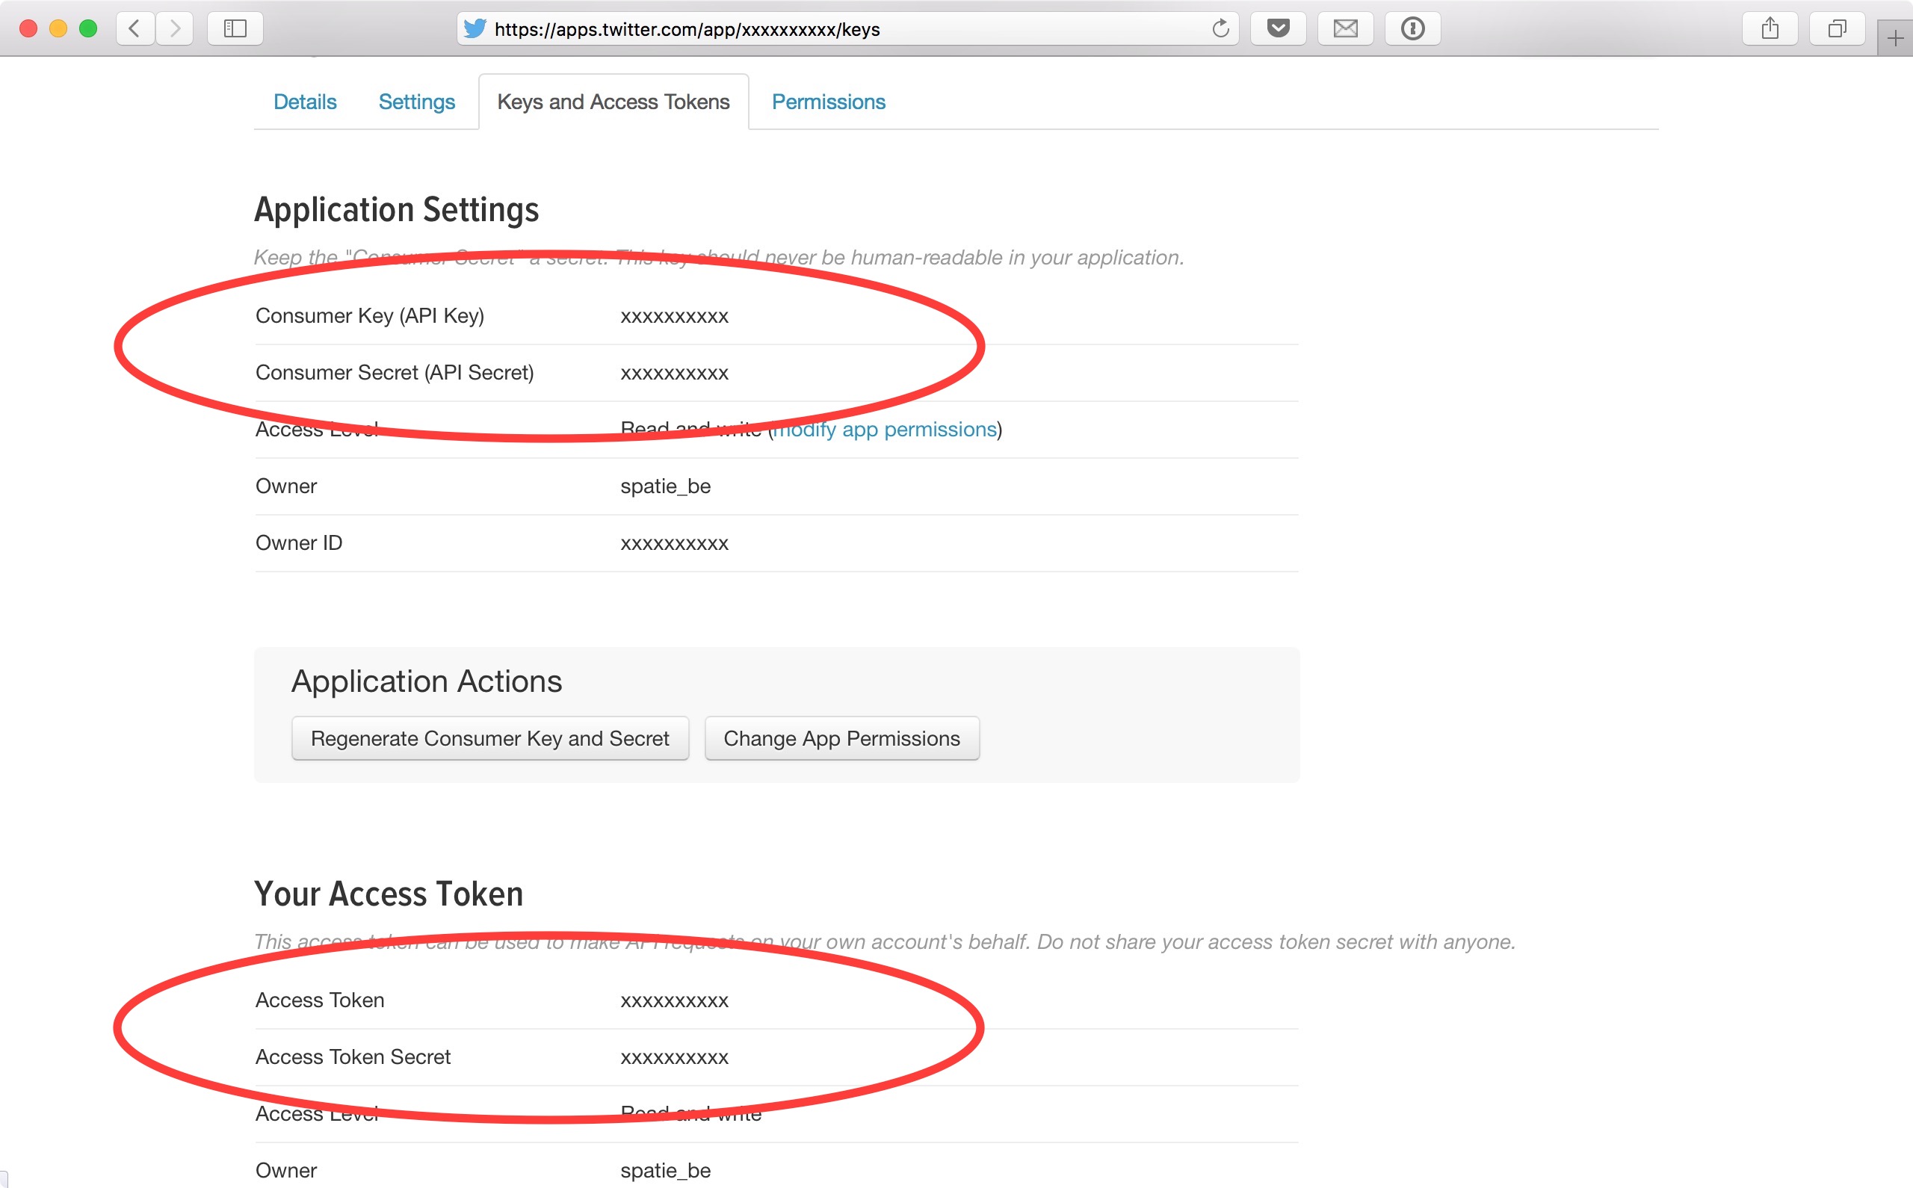Click the Twitter bird icon in address bar
Screen dimensions: 1913x1188
pyautogui.click(x=478, y=26)
